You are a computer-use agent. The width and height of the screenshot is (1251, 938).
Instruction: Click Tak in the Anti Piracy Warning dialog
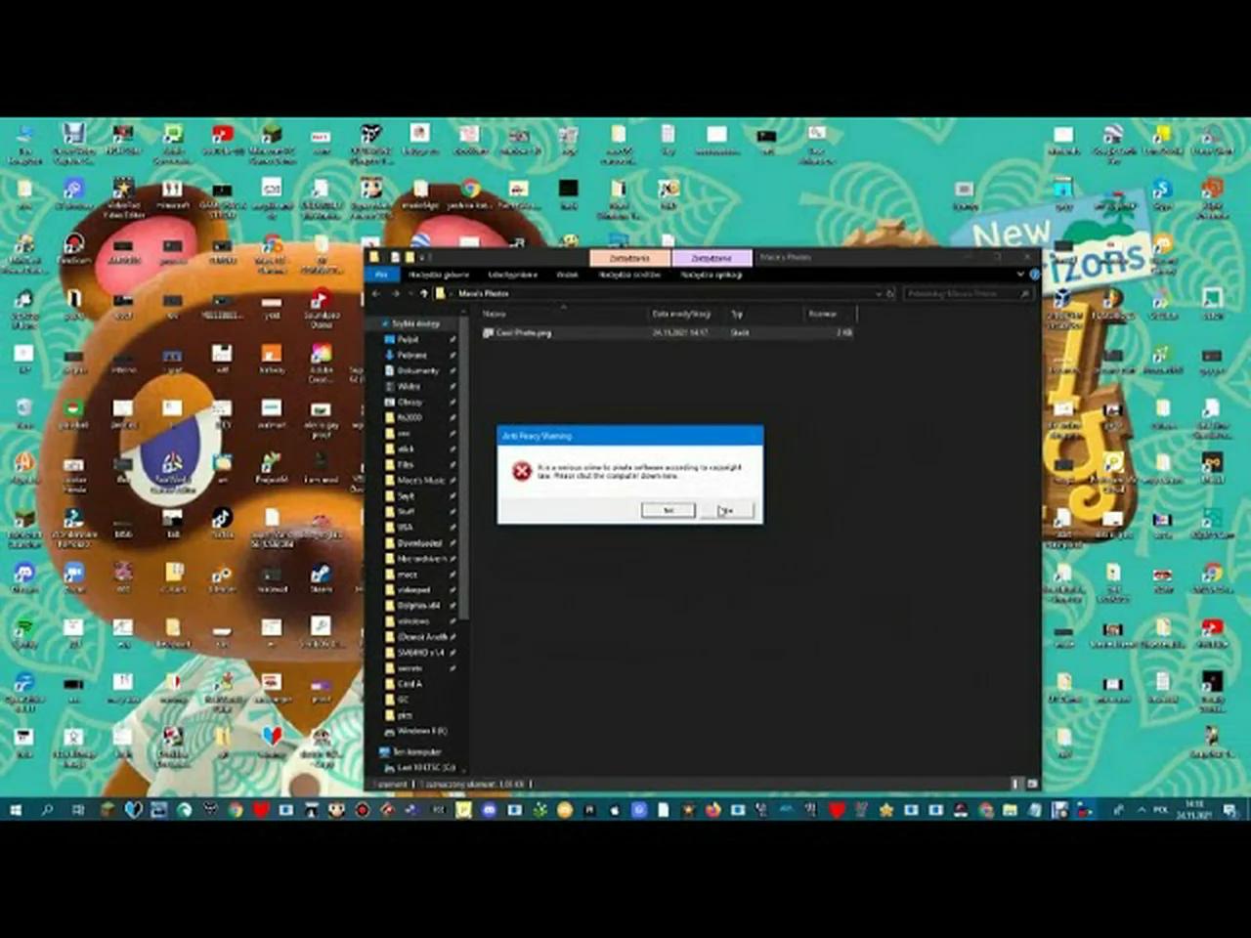(667, 510)
